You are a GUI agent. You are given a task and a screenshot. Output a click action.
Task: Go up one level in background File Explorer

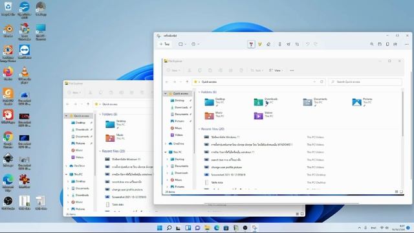coord(88,104)
